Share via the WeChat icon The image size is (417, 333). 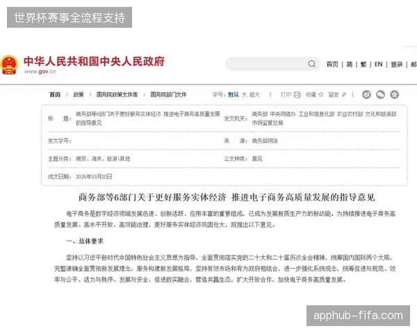[381, 94]
